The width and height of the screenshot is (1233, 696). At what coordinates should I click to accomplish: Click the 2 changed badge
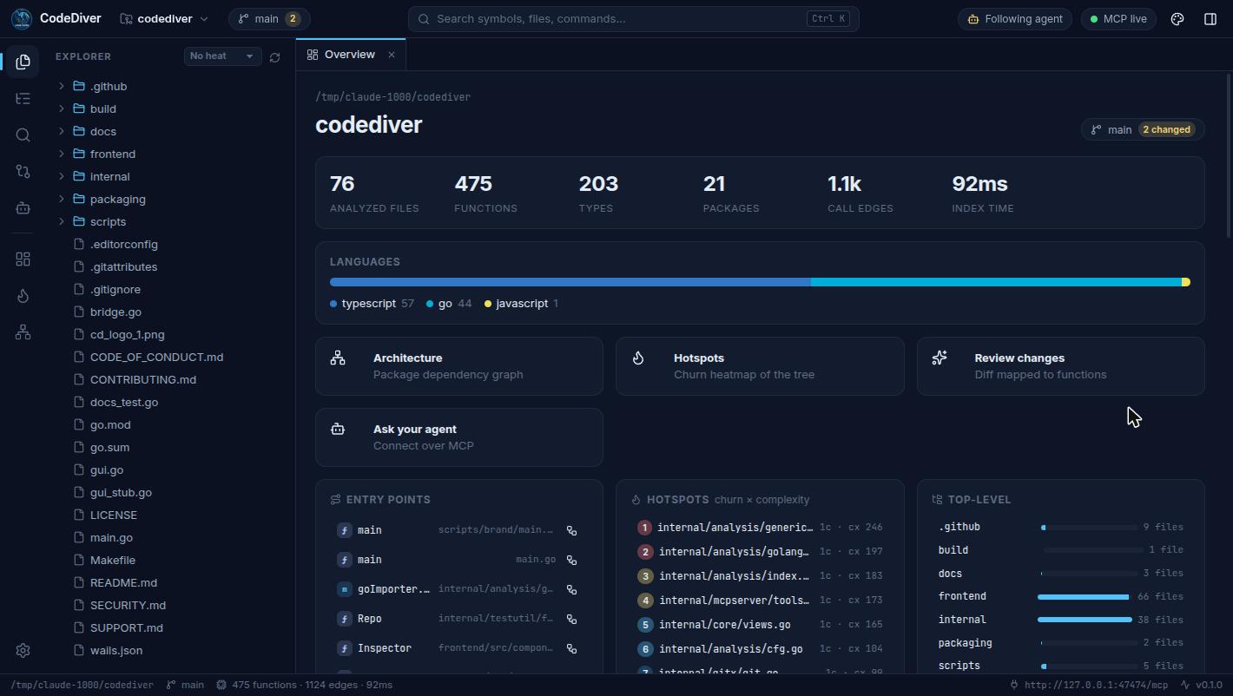pyautogui.click(x=1166, y=129)
